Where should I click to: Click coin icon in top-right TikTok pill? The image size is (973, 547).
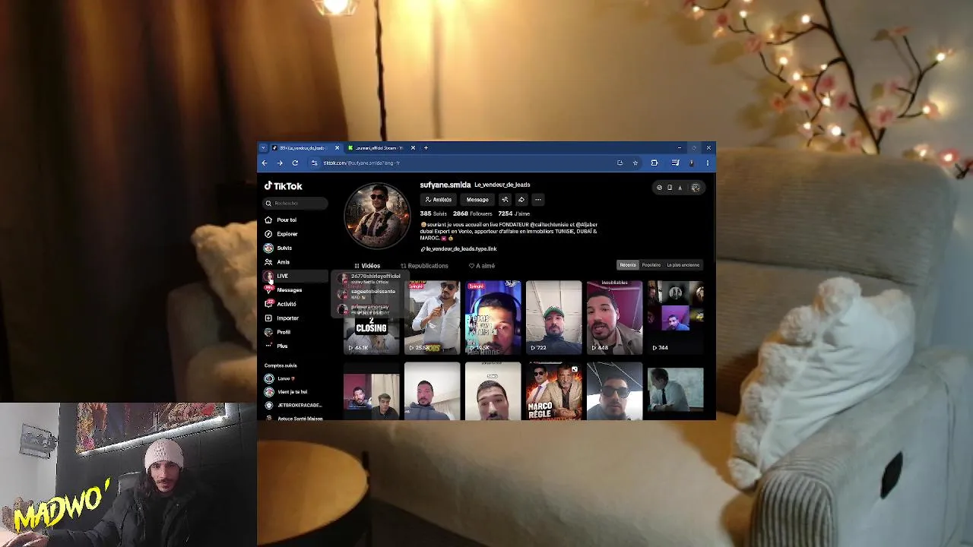[659, 188]
